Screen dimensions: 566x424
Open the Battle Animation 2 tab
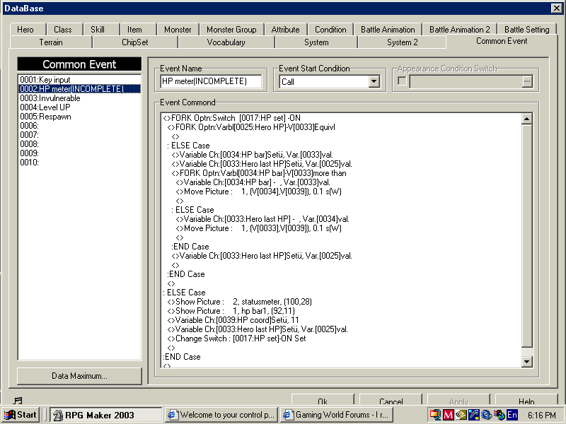point(460,30)
